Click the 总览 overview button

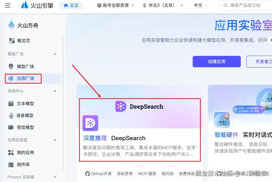click(71, 5)
